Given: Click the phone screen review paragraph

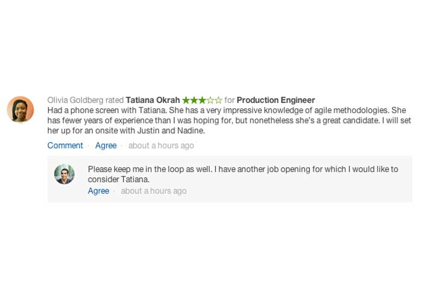Looking at the screenshot, I should [229, 120].
